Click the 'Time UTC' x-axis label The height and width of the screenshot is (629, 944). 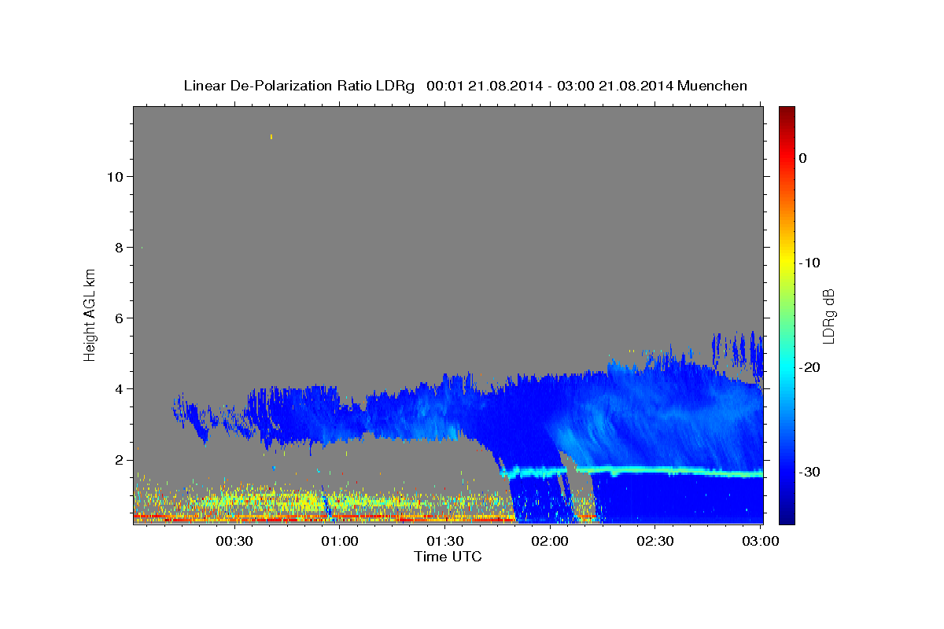pos(448,557)
